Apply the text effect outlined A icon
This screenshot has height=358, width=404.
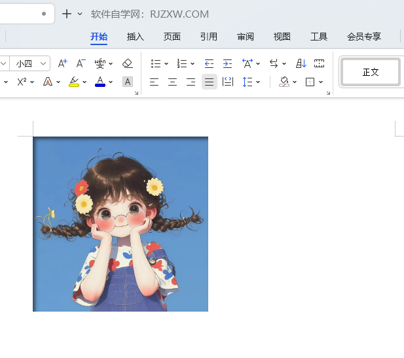click(x=48, y=82)
